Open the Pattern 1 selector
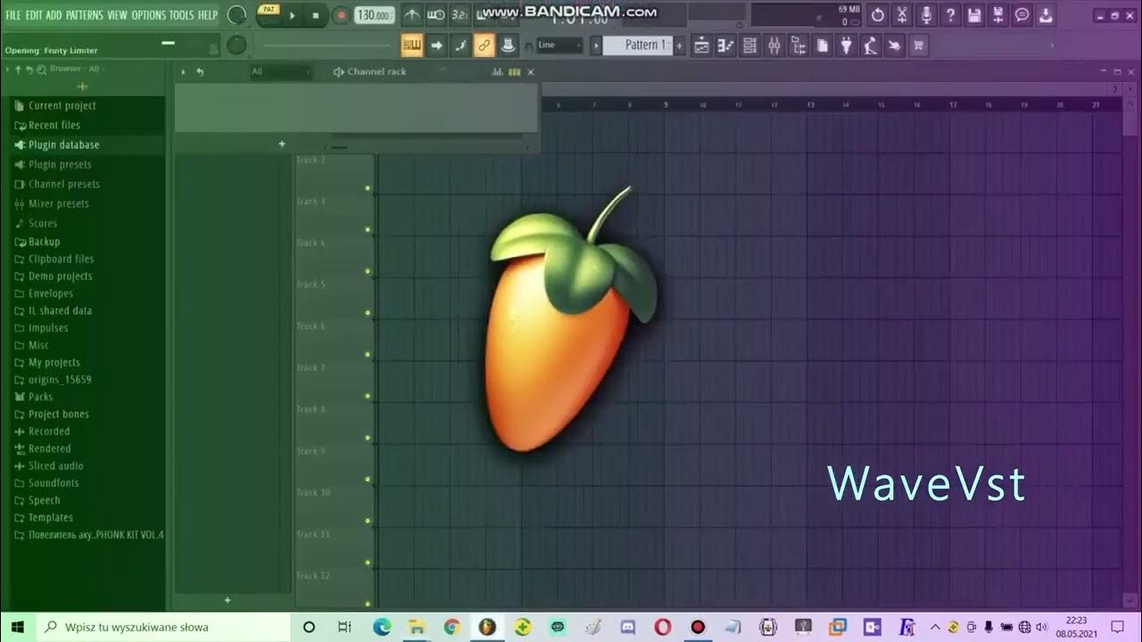 [637, 45]
